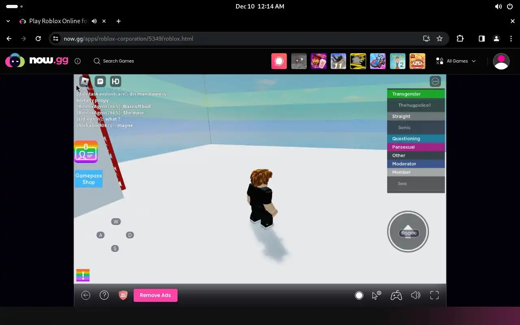Select the Moderator team header
This screenshot has width=520, height=325.
tap(416, 164)
